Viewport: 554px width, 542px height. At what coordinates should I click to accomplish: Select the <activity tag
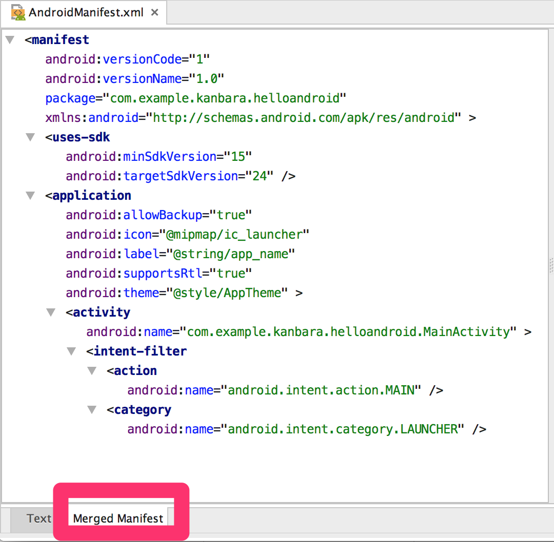[98, 312]
